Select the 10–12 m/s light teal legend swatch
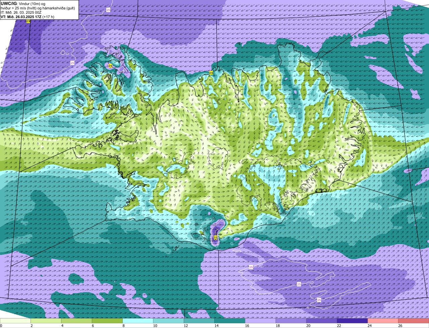The width and height of the screenshot is (429, 328). click(169, 321)
